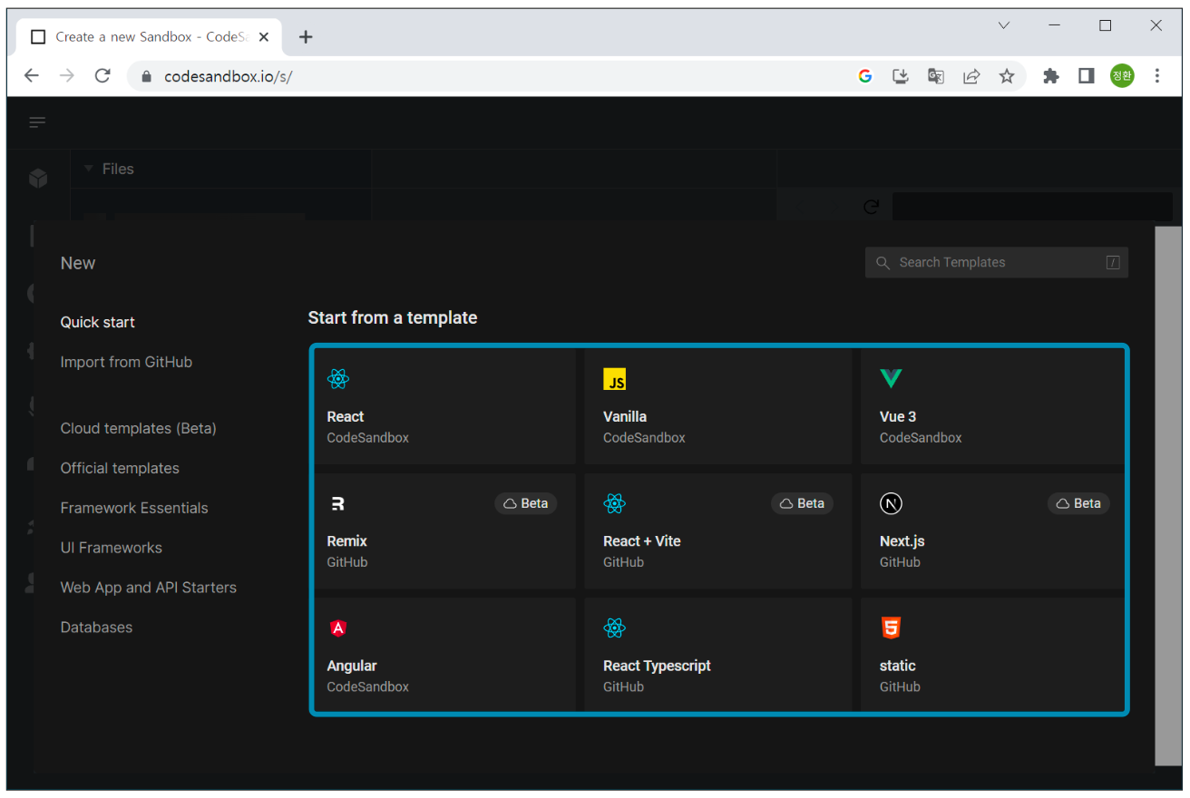The width and height of the screenshot is (1190, 798).
Task: Toggle the Chrome side panel
Action: click(1087, 76)
